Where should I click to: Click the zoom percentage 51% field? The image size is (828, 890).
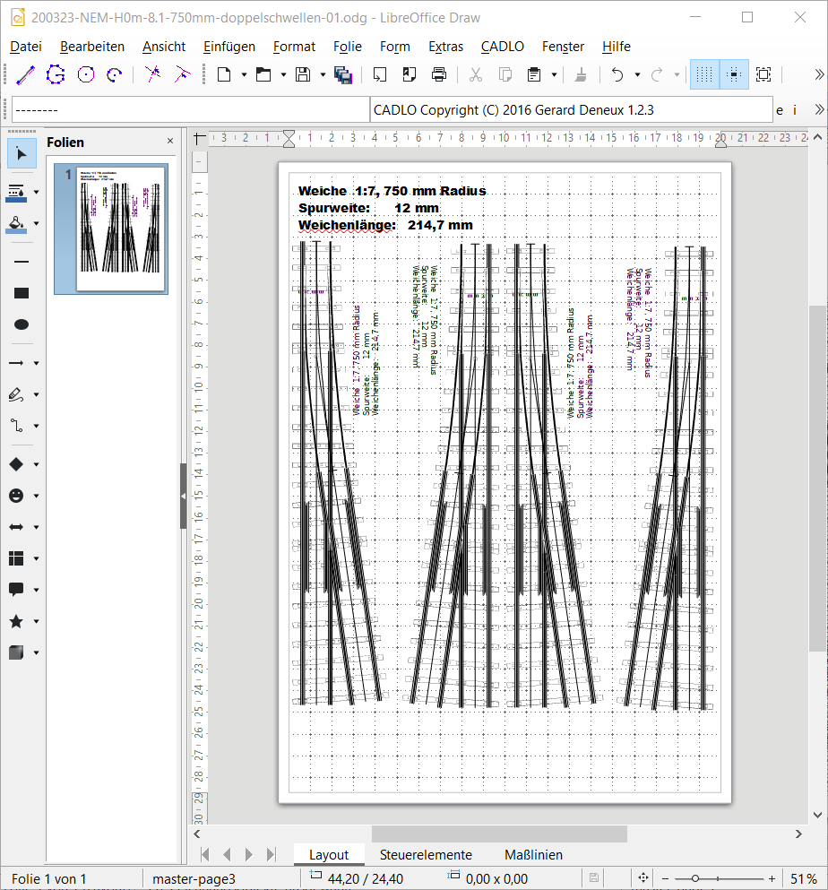click(x=804, y=879)
